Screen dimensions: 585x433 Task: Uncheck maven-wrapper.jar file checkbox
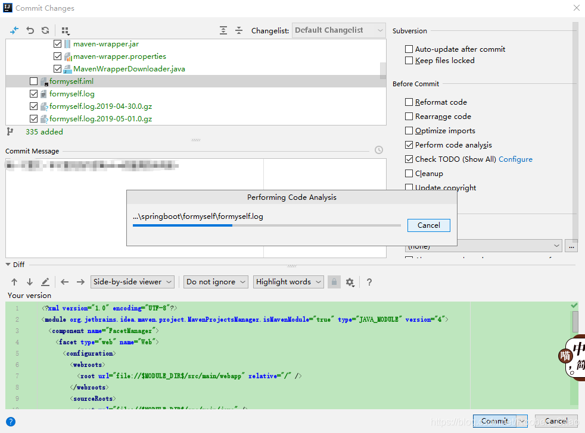point(57,44)
